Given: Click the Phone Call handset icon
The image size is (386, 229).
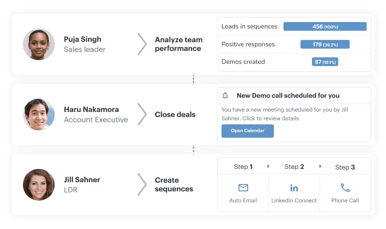Looking at the screenshot, I should coord(345,188).
